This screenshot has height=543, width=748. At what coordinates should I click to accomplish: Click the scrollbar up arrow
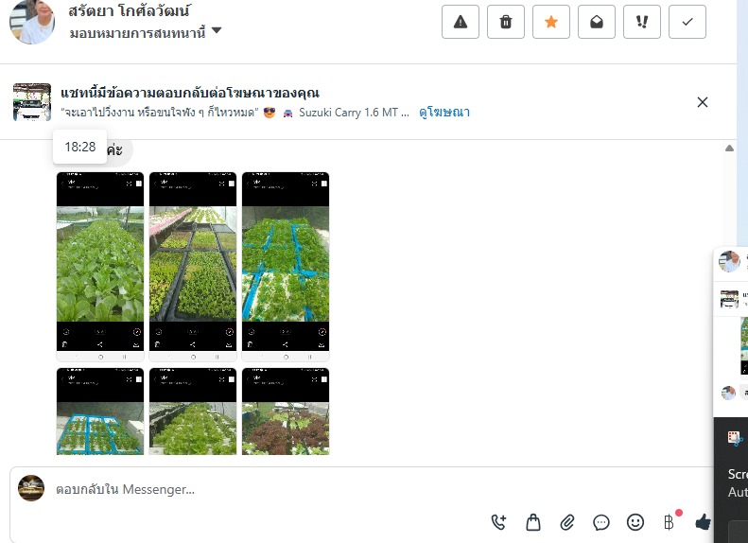point(729,148)
